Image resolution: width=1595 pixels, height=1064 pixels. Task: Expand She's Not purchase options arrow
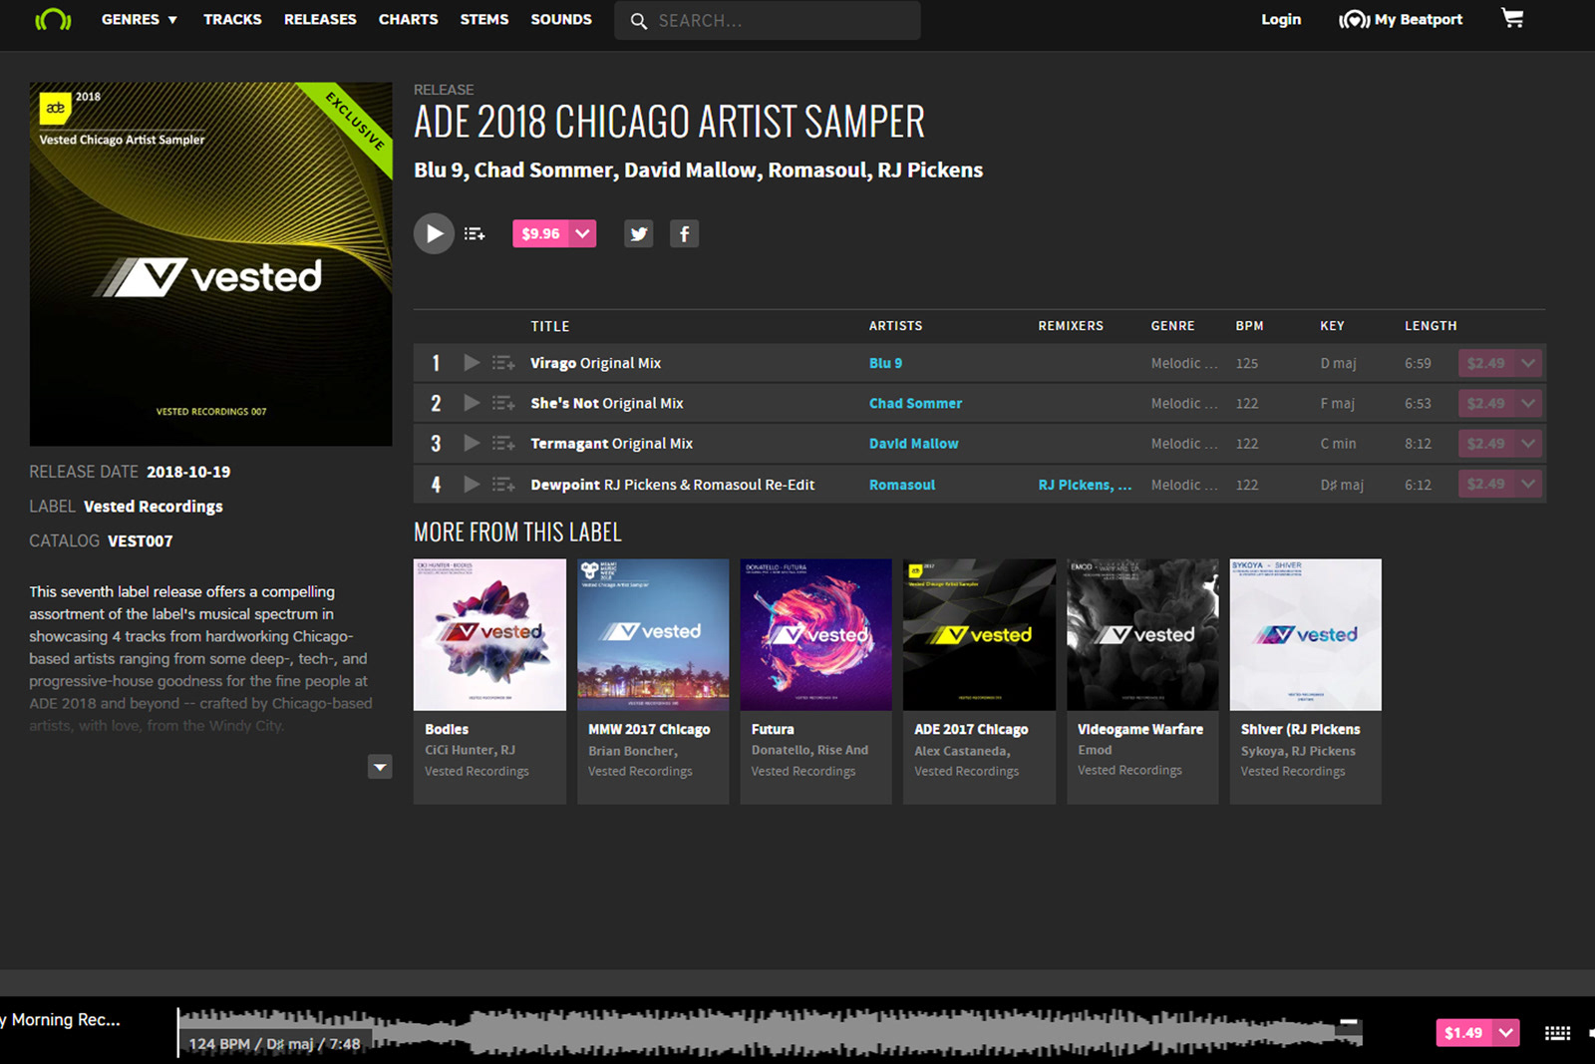click(1528, 403)
